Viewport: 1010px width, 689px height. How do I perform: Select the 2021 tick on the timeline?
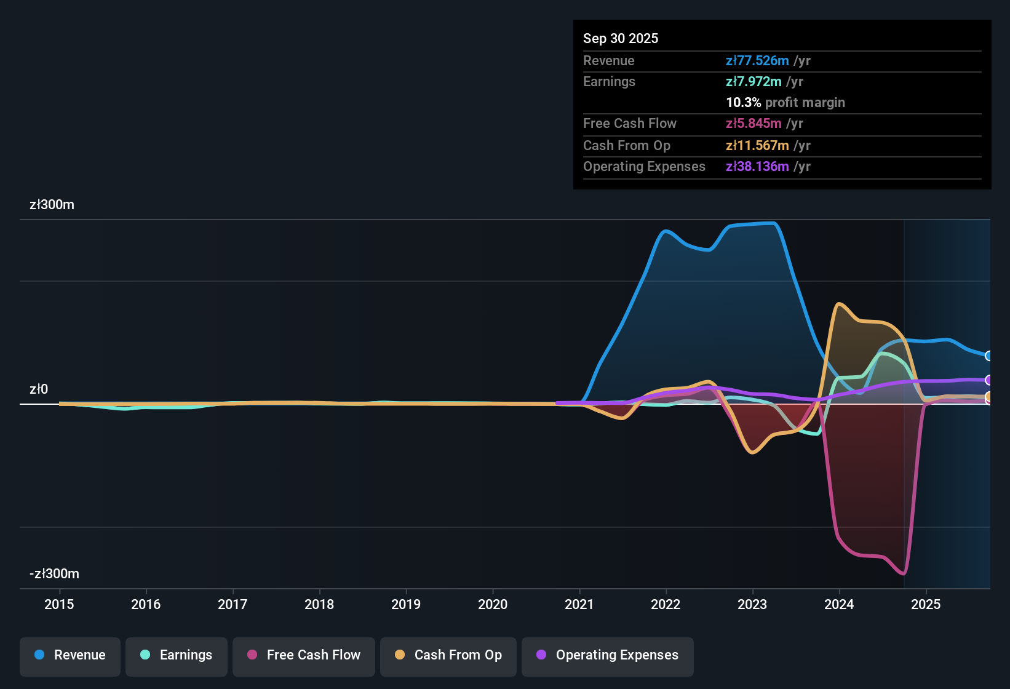[579, 604]
